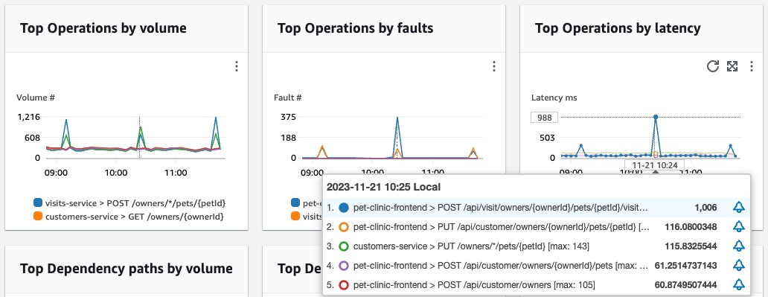
Task: Click the fault spike peak at 375
Action: point(397,118)
